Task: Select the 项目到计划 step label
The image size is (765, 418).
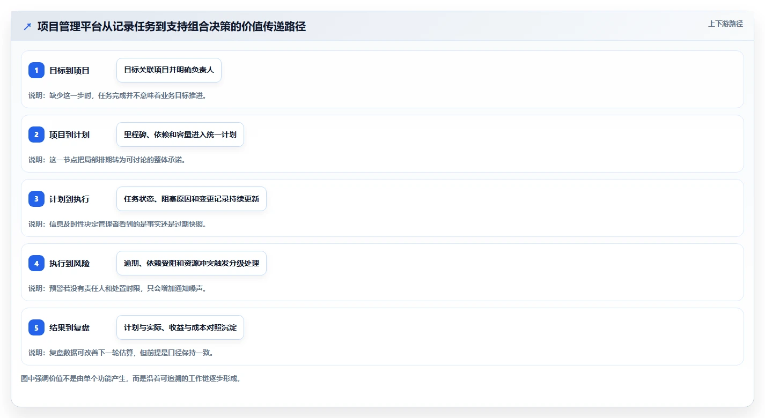Action: coord(69,135)
